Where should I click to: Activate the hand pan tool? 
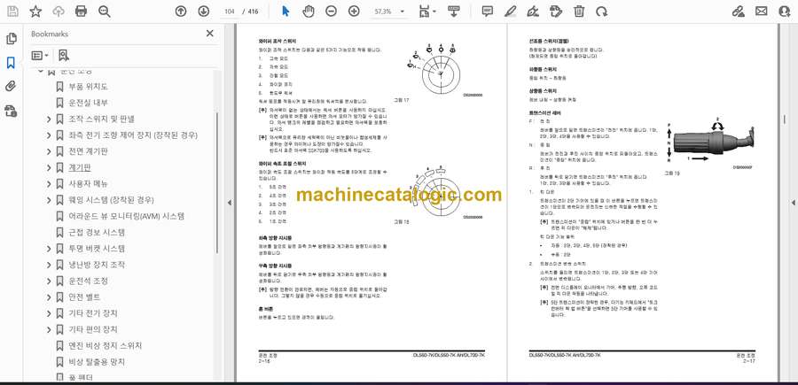pos(309,12)
